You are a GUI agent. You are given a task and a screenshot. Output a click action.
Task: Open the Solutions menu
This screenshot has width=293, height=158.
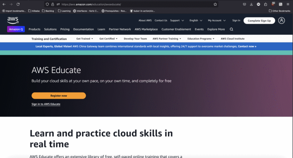click(x=50, y=29)
